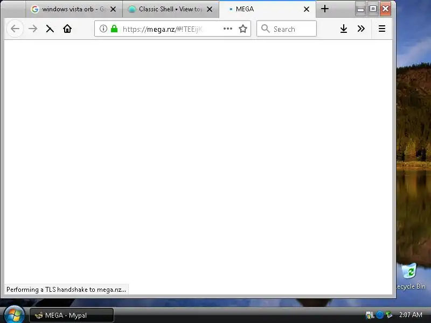Viewport: 431px width, 323px height.
Task: Switch to the Classic Shell tab
Action: tap(170, 9)
